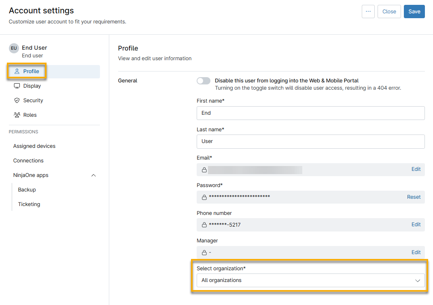Viewport: 433px width, 305px height.
Task: Close the account settings page
Action: (x=389, y=12)
